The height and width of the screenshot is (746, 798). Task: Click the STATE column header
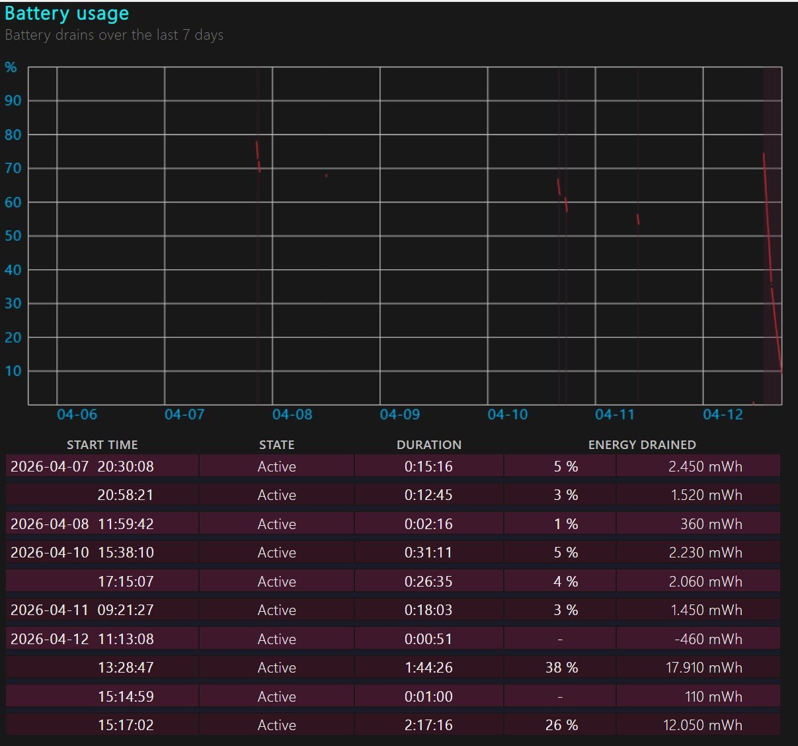277,445
